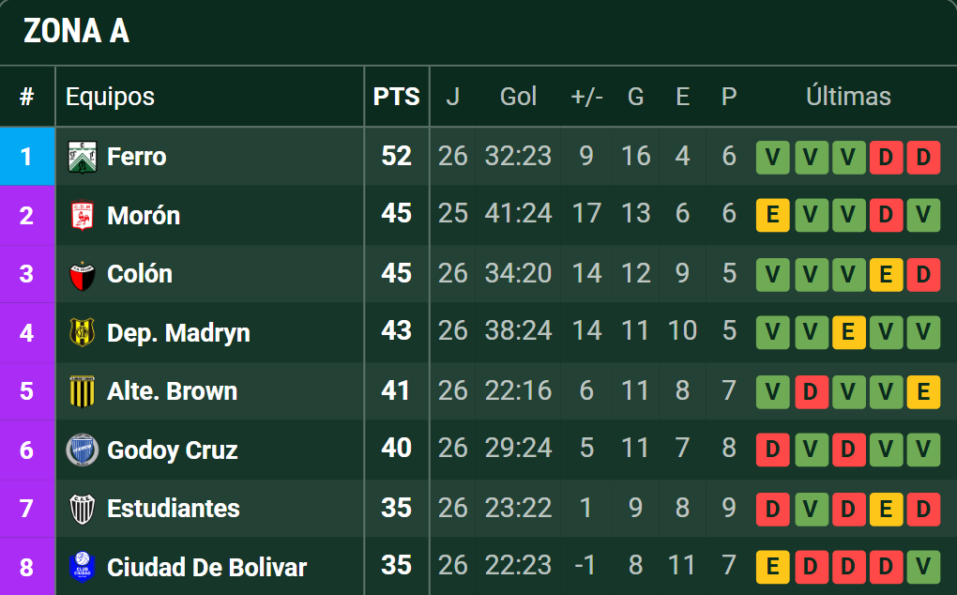Click the Estudiantes striped shield
957x595 pixels.
tap(83, 509)
